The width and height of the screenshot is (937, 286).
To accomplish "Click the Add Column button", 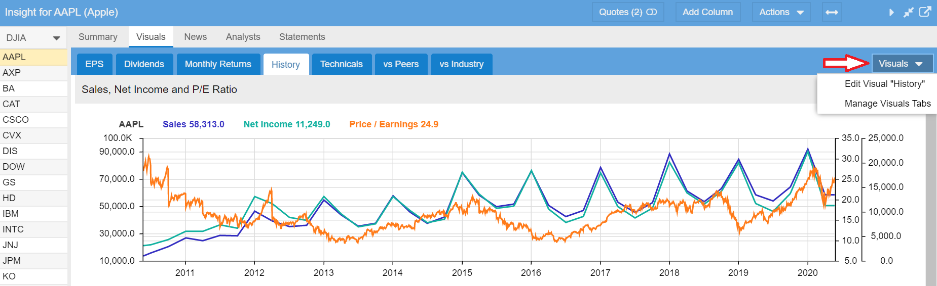I will point(707,12).
